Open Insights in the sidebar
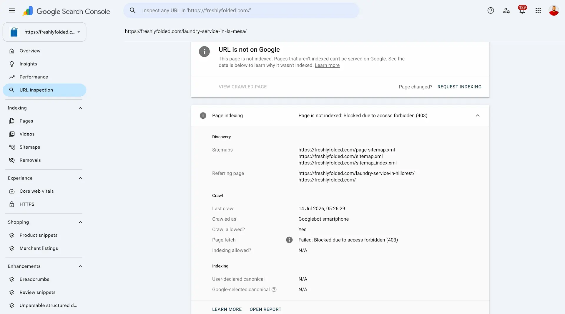This screenshot has width=565, height=314. point(44,64)
